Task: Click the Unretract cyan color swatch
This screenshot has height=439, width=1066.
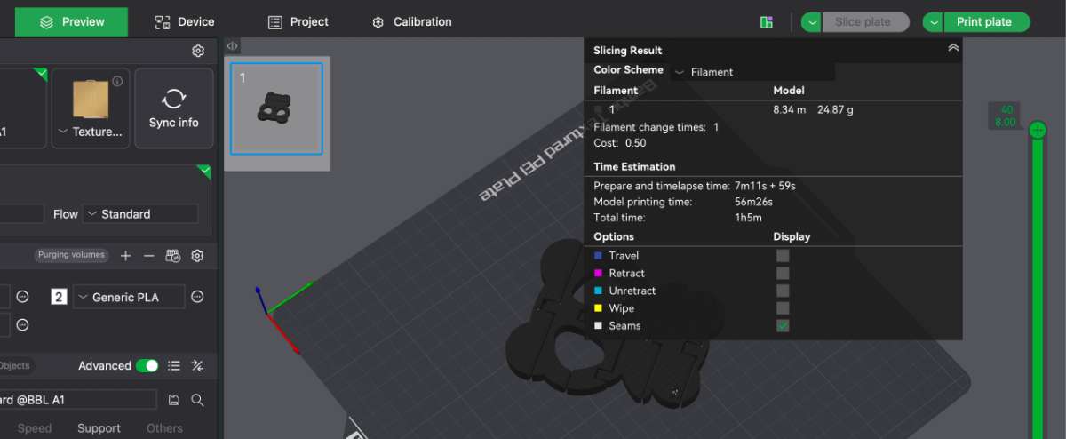Action: coord(598,291)
